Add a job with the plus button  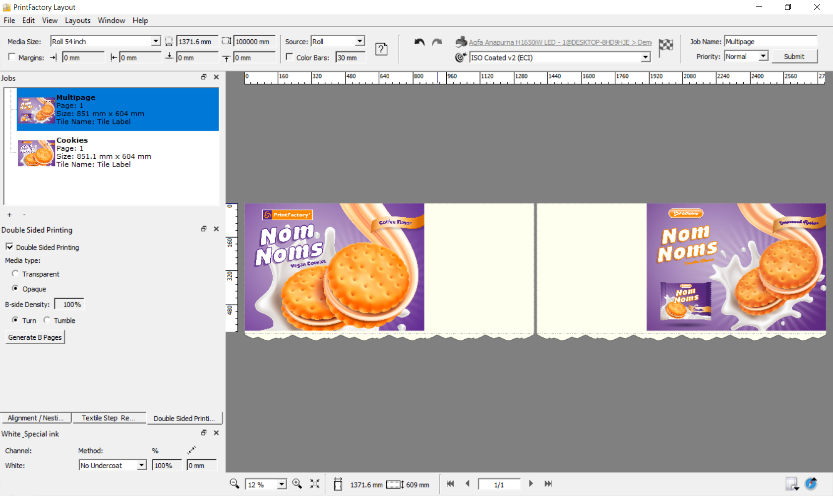pyautogui.click(x=9, y=215)
